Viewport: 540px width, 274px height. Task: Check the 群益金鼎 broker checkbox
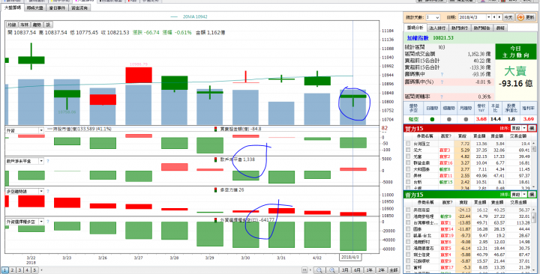[409, 163]
